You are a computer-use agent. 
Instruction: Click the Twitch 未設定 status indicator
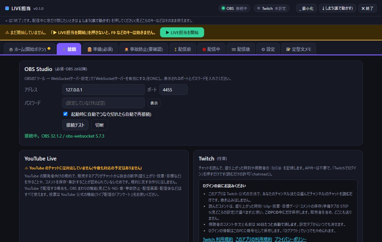(272, 8)
